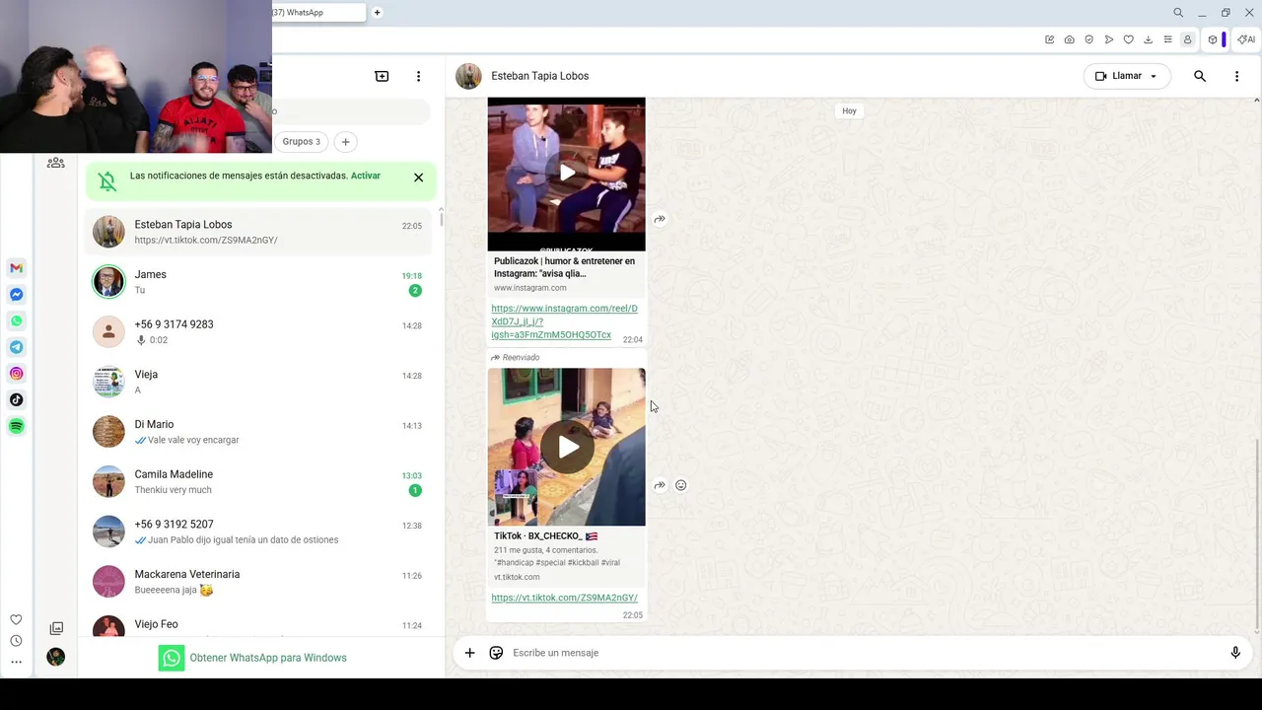Open the Camila Madeline chat
The height and width of the screenshot is (710, 1262).
[x=258, y=481]
